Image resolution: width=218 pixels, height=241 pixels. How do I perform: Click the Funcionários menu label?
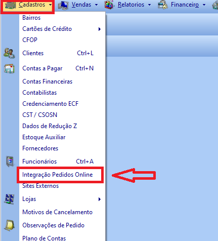click(x=39, y=162)
